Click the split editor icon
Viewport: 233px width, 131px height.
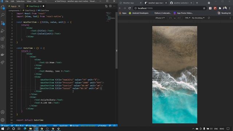click(110, 6)
